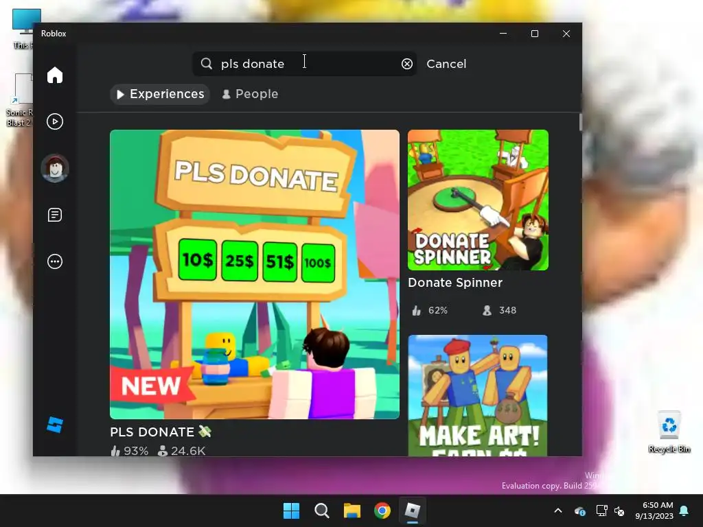Select the Recycle Bin desktop icon

[x=669, y=432]
